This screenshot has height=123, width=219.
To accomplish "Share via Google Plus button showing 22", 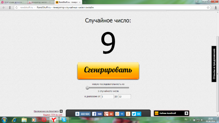I will pyautogui.click(x=109, y=114).
